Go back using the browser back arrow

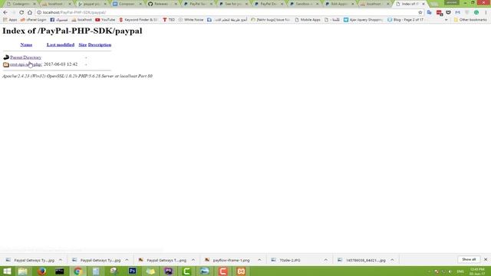point(5,12)
